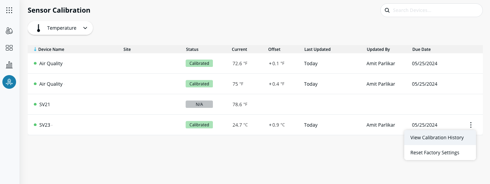Focus the Search Devices input field
This screenshot has height=184, width=490.
click(x=434, y=10)
